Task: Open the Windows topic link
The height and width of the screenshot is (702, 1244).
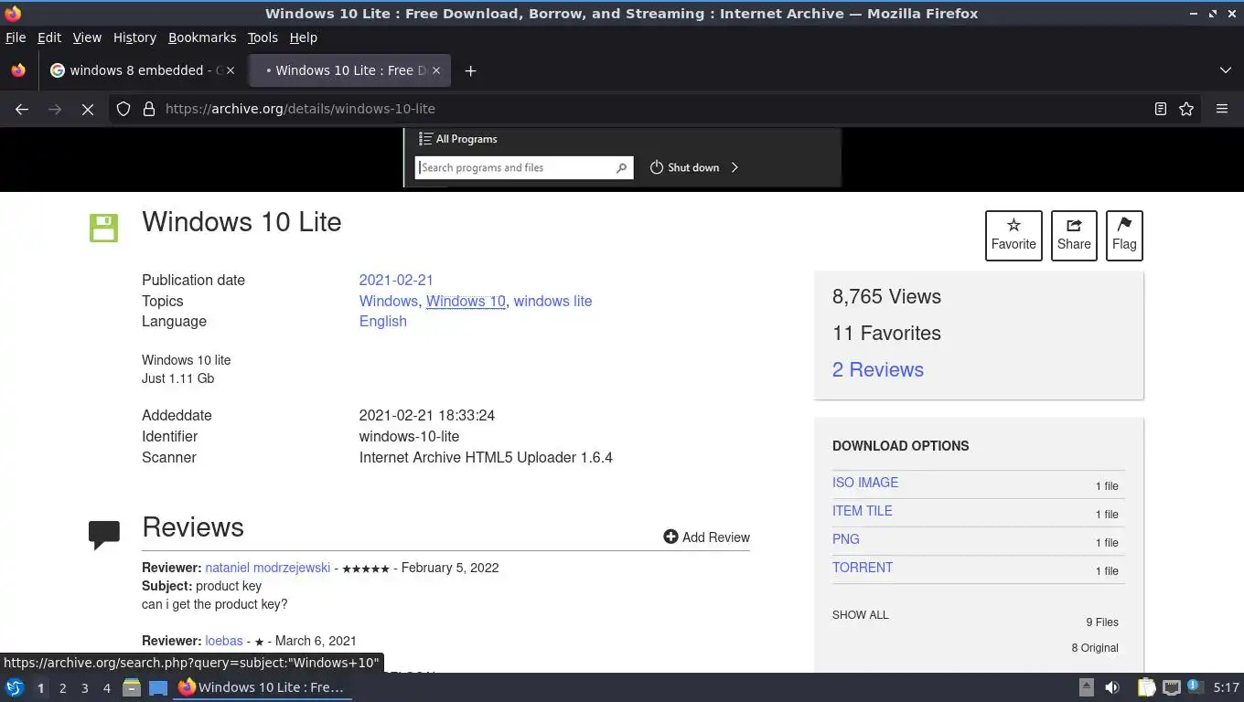Action: (388, 302)
